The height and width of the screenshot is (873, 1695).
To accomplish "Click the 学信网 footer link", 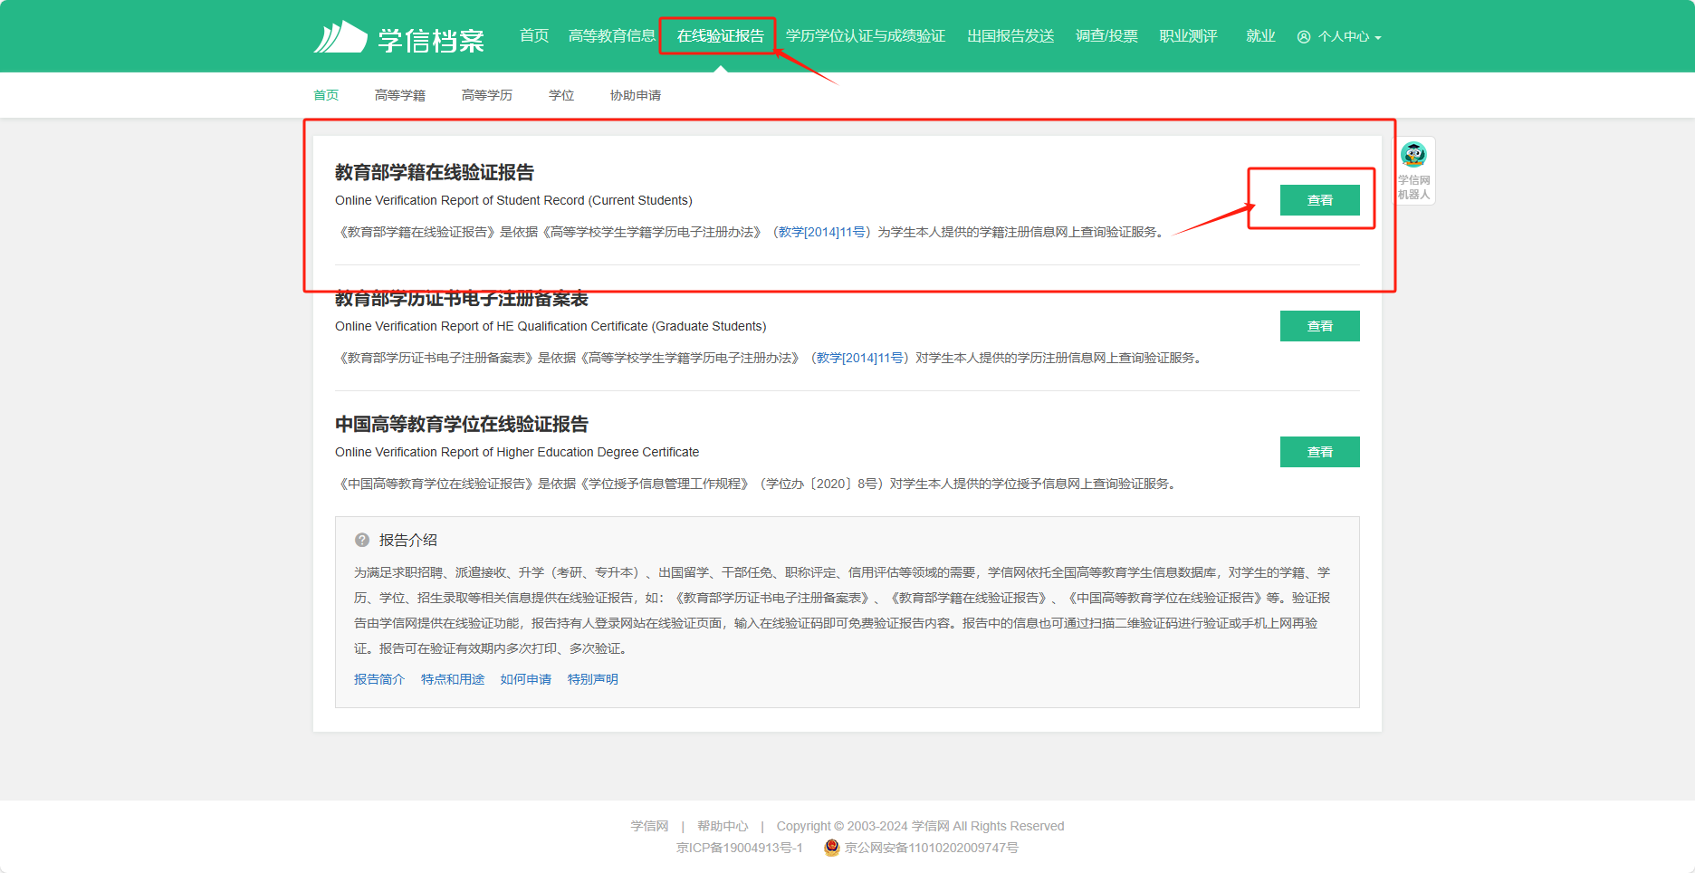I will (649, 826).
